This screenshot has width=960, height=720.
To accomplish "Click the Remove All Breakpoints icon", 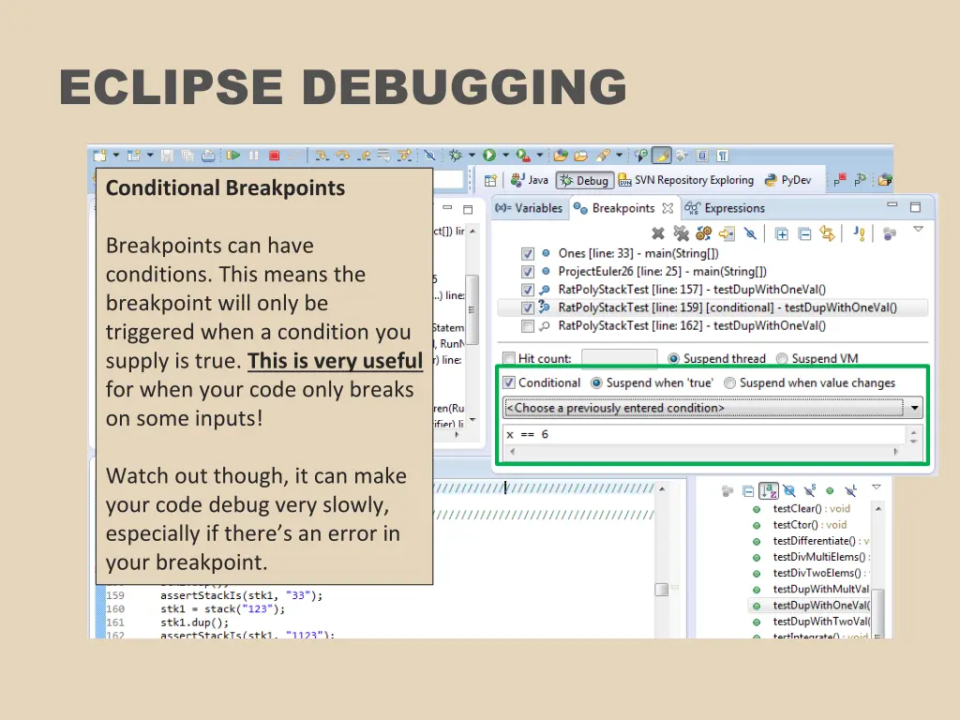I will point(682,234).
